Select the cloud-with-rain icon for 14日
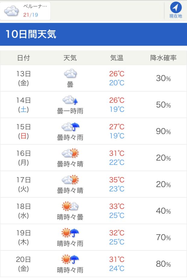187x280 pixels. (x=70, y=100)
